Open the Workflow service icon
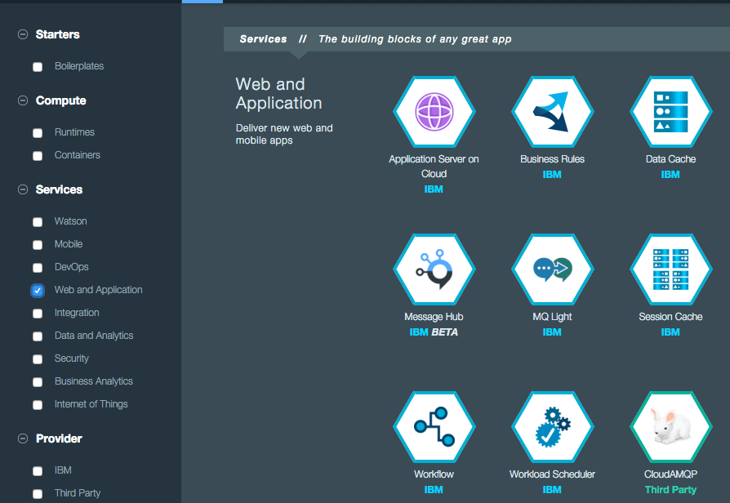730x503 pixels. tap(434, 426)
